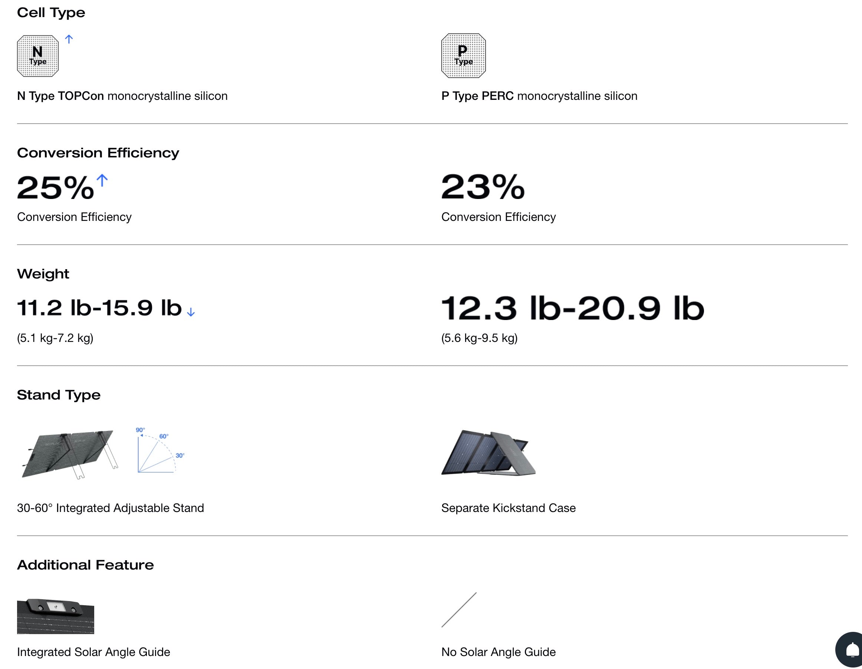
Task: Click the Integrated Solar Angle Guide label
Action: [93, 652]
